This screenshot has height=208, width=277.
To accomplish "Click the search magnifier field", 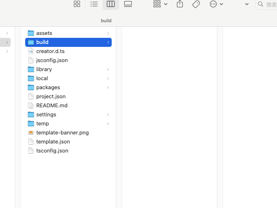I will 266,4.
